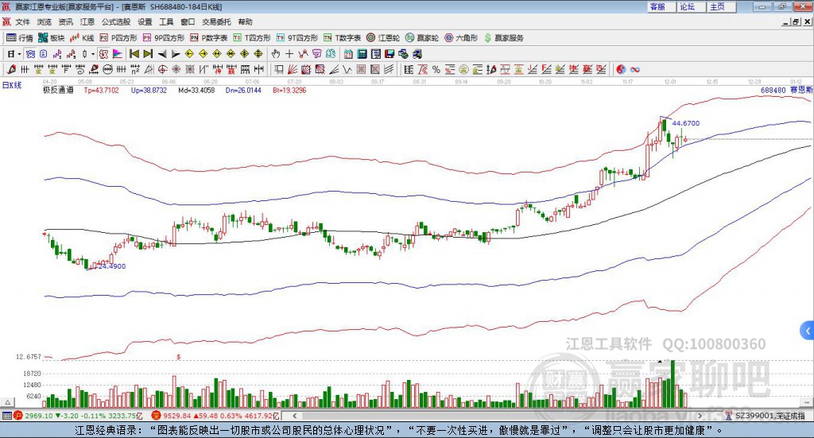The image size is (814, 438).
Task: Select the crosshair cursor tool
Action: (x=289, y=54)
